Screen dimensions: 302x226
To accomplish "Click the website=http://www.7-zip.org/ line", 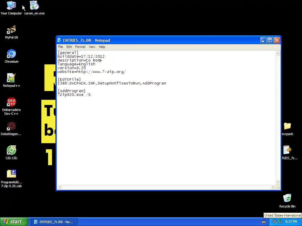I will point(92,72).
